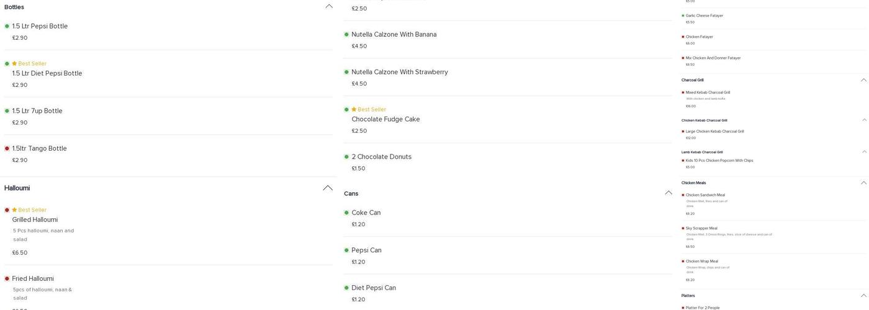Click the red dot beside Fried Halloumi

7,279
